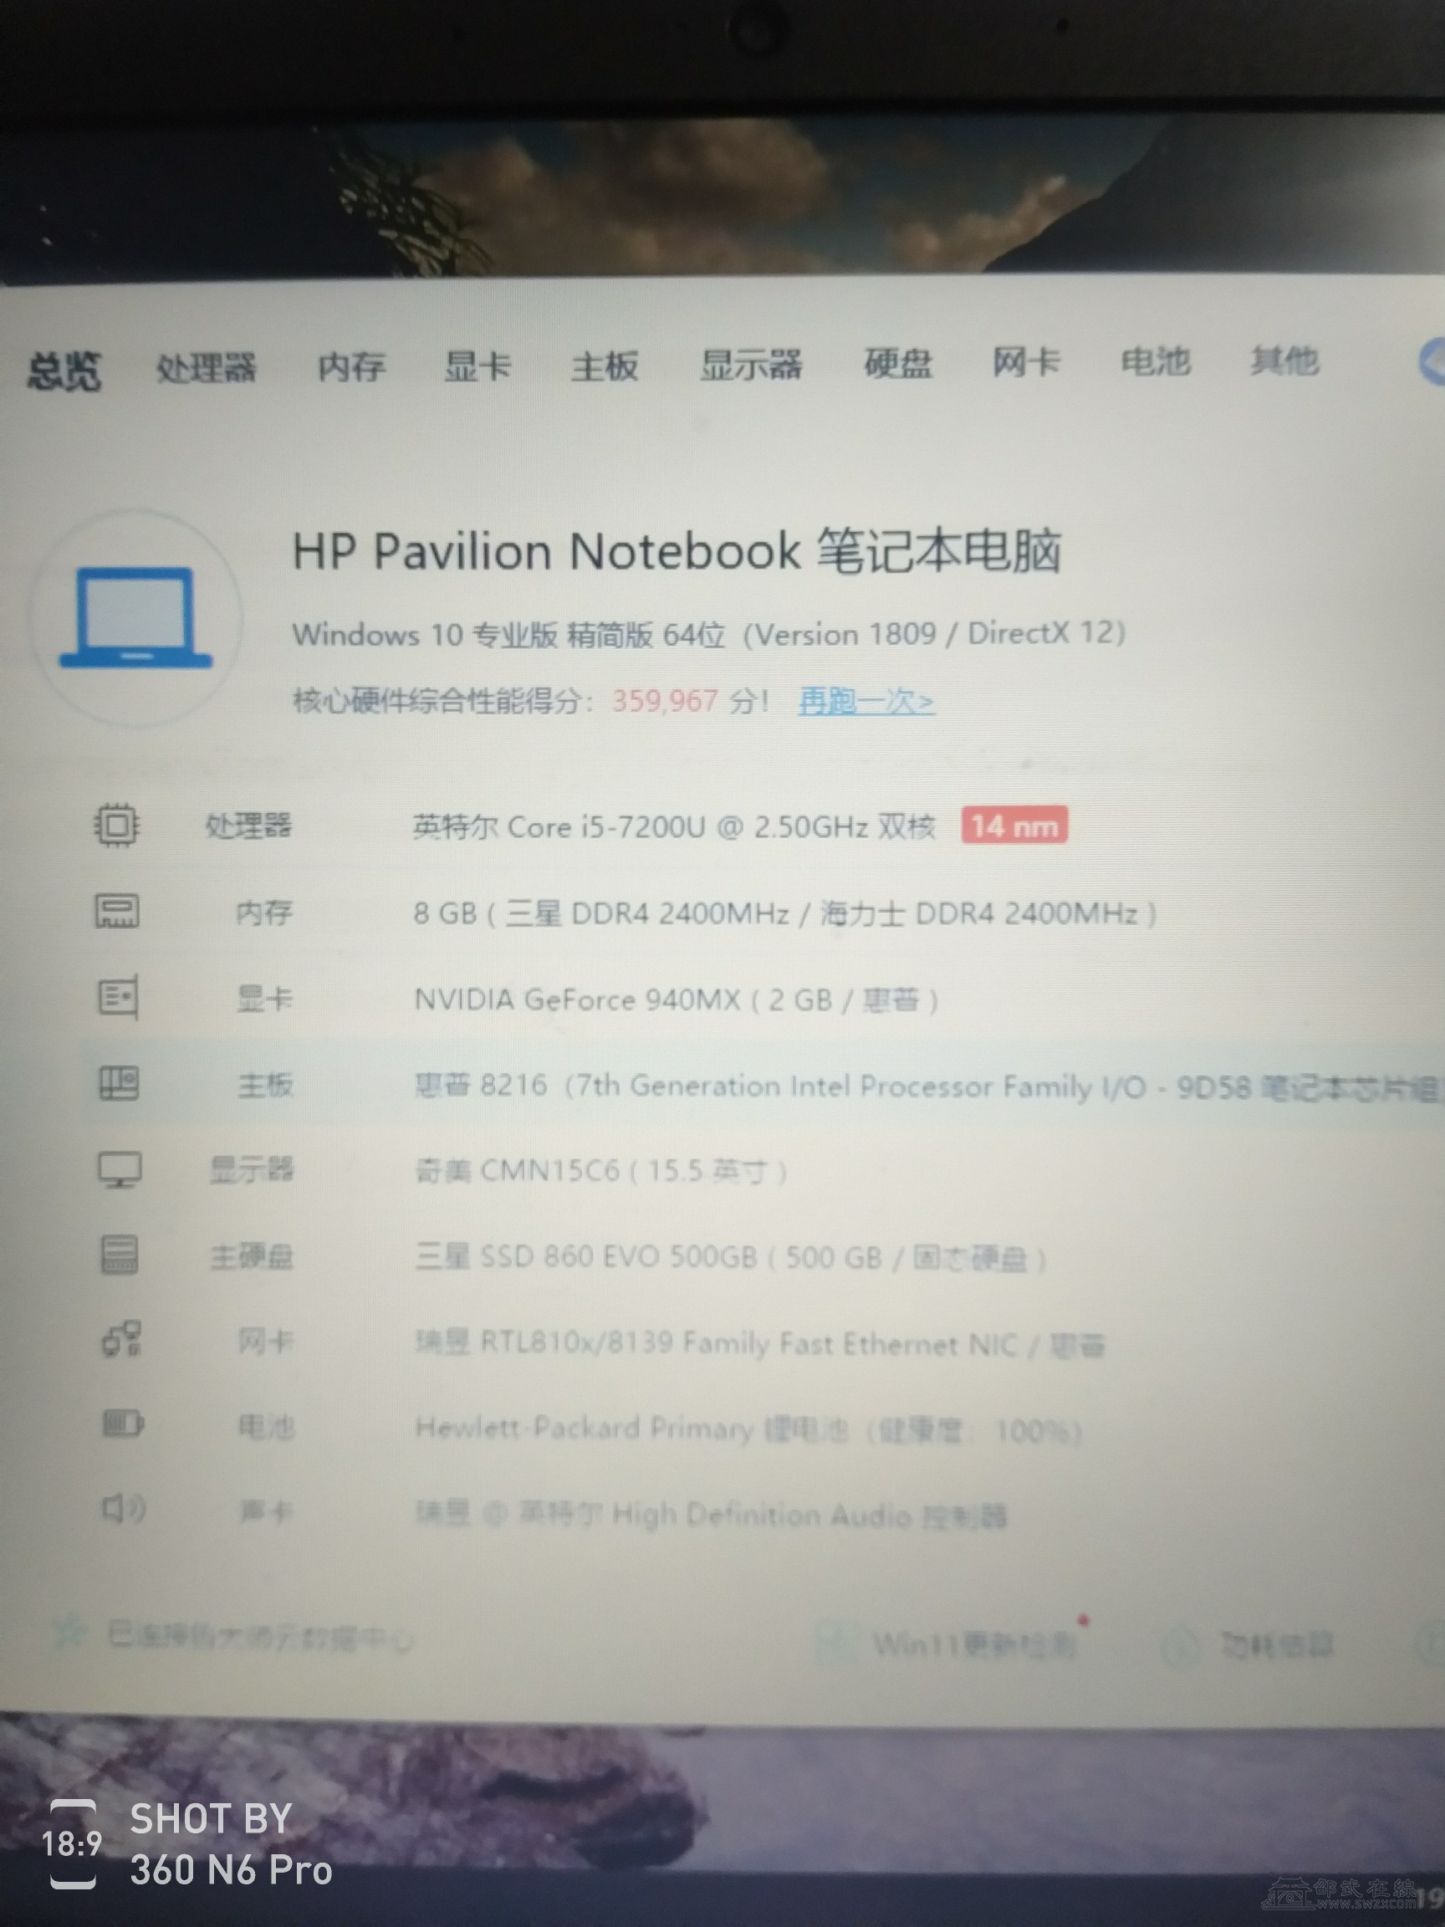Screen dimensions: 1445x1927
Task: Click the battery icon
Action: pos(123,1425)
